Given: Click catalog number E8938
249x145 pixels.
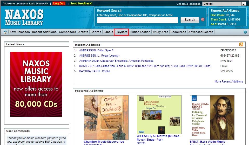Looking at the screenshot, I should tap(224, 66).
